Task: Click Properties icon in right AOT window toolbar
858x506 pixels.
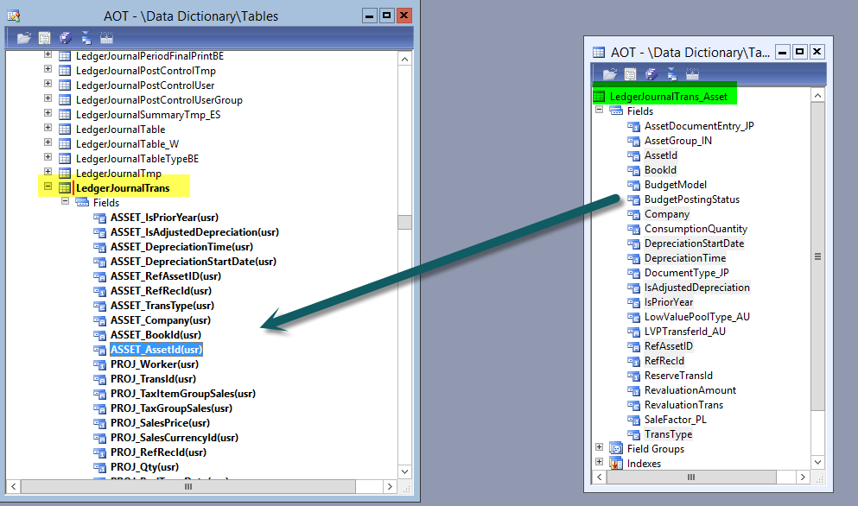Action: tap(630, 73)
